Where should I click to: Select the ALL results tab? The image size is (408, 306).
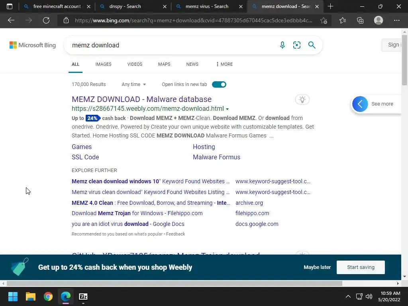tap(75, 64)
